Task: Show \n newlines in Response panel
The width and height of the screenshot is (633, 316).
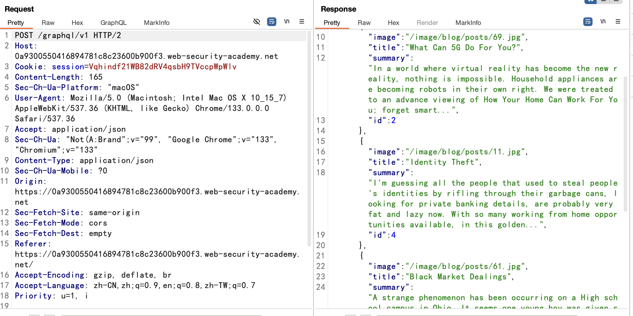Action: point(603,22)
